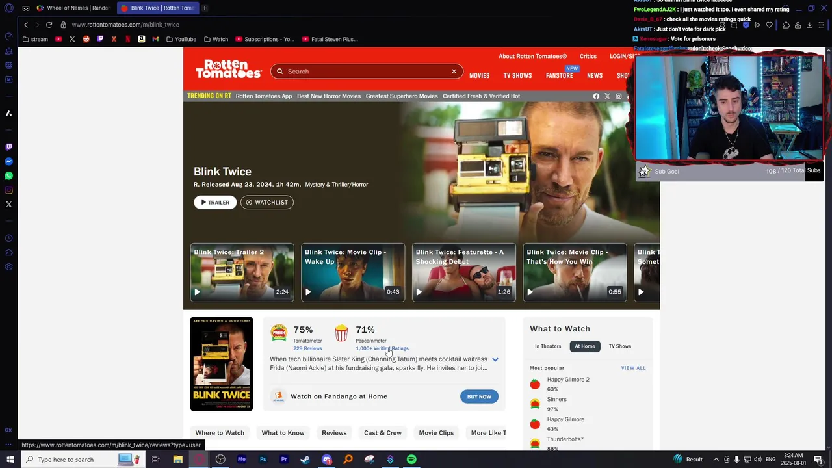Open Best New Horror Movies trending link
This screenshot has width=832, height=468.
(329, 96)
